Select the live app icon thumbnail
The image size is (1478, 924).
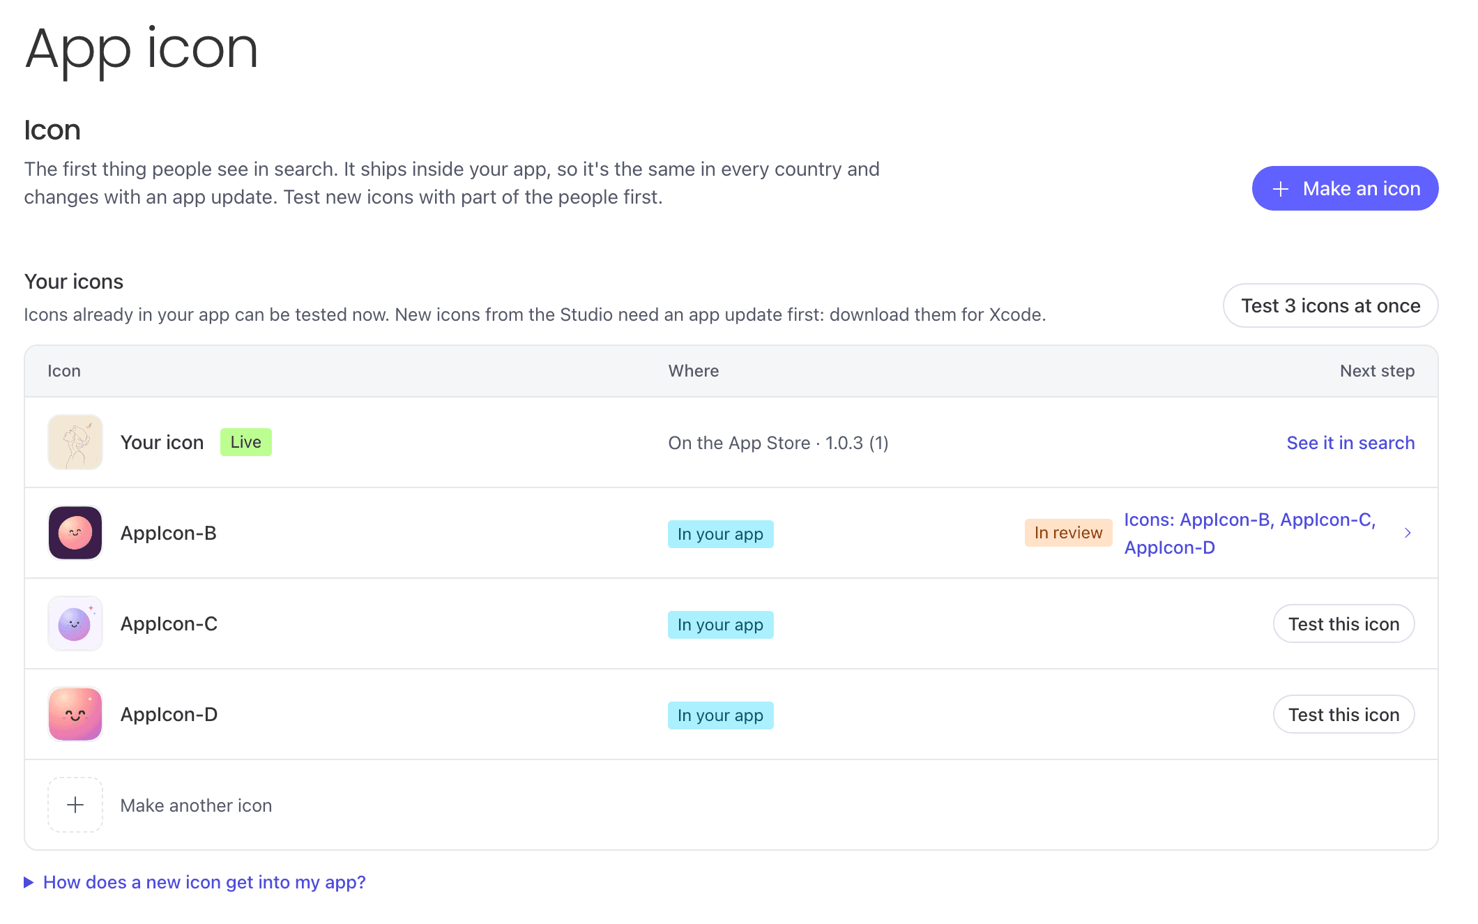tap(75, 442)
